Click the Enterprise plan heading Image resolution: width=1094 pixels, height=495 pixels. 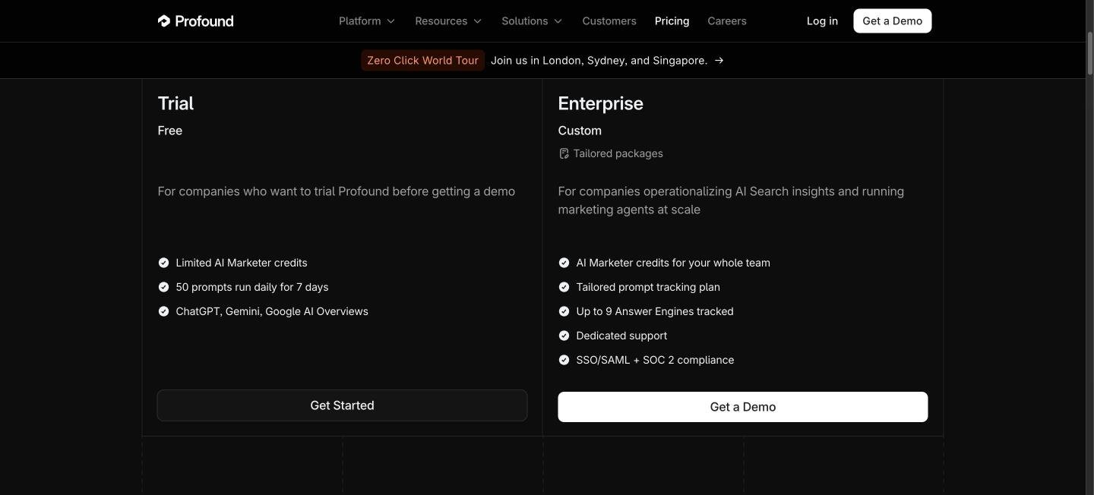(x=600, y=103)
